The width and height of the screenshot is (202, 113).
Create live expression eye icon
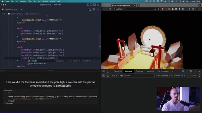(122, 76)
